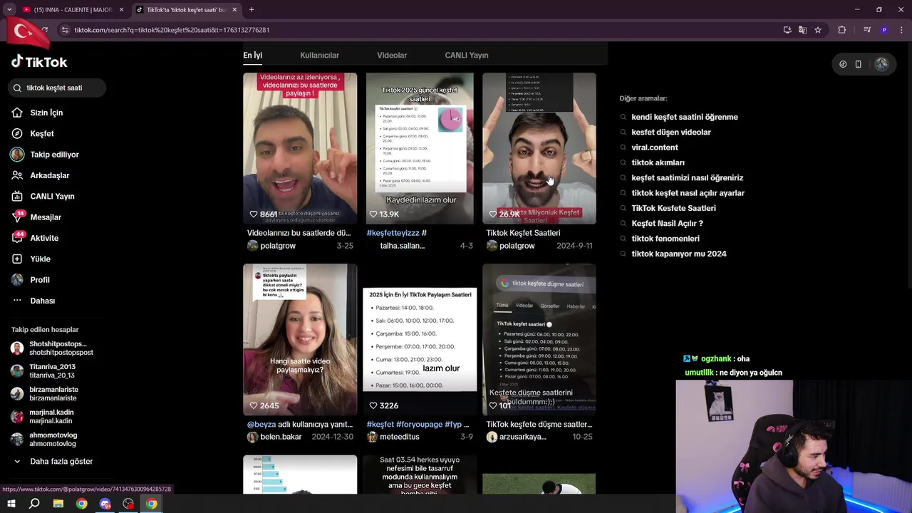Open followed account birzamanlariste
Viewport: 912px width, 513px height.
coord(44,393)
